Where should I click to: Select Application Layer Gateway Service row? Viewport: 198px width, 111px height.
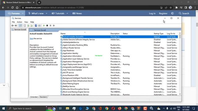coord(119,59)
